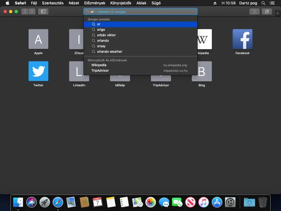Open iTunes music in the Dock
The width and height of the screenshot is (281, 211).
coord(204,202)
